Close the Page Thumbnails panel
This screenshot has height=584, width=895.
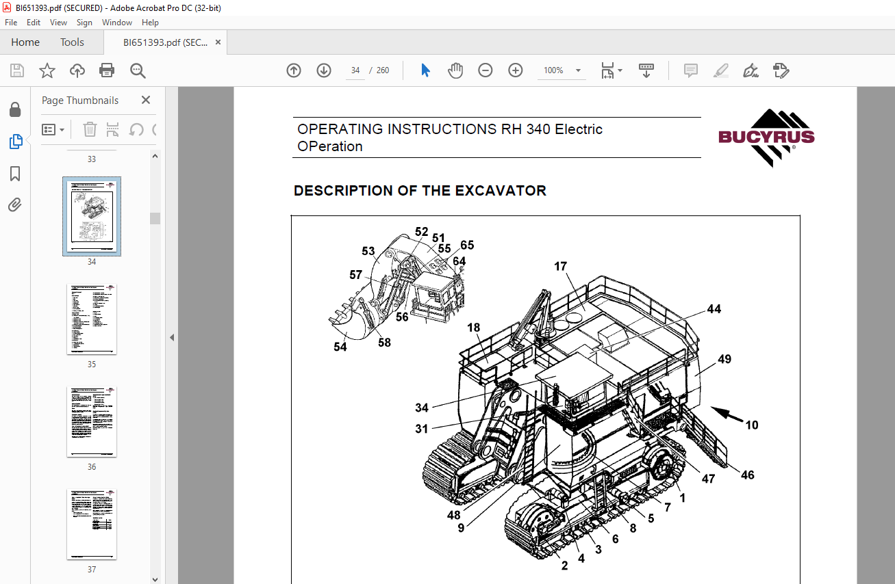[x=146, y=101]
